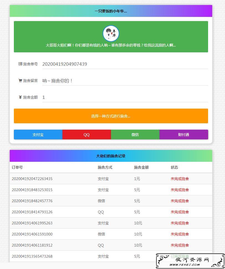Click the 订单号 column header
This screenshot has height=269, width=225.
[17, 167]
